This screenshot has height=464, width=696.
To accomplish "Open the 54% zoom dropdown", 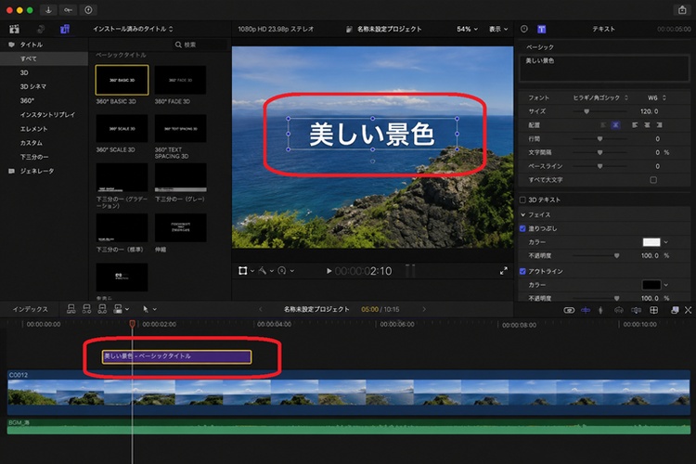I will point(467,29).
